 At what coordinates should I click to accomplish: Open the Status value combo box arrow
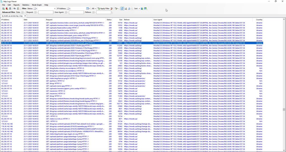55,9
